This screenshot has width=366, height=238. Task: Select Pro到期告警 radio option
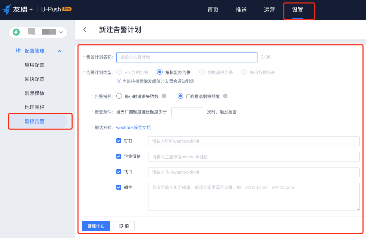point(119,72)
